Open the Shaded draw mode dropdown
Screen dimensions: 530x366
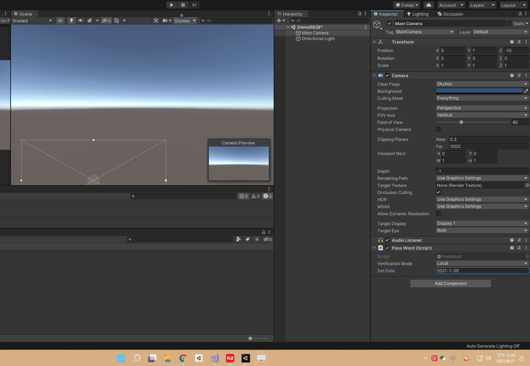tap(32, 21)
